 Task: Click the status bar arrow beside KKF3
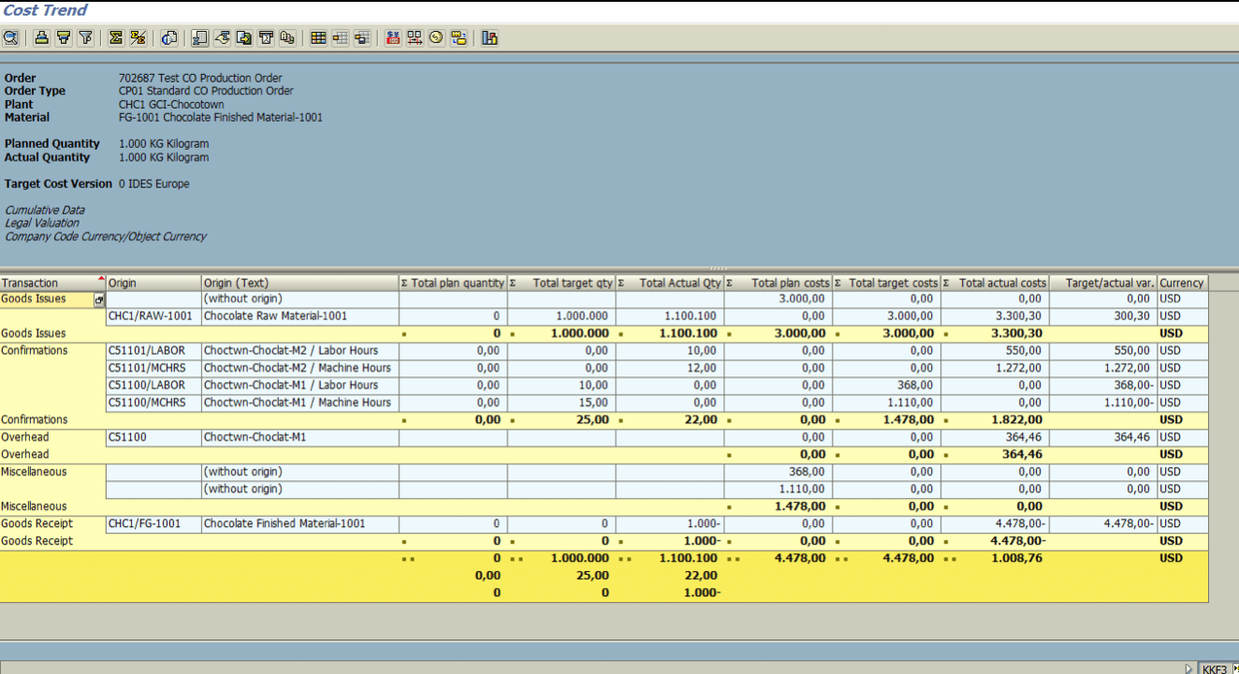click(1189, 668)
